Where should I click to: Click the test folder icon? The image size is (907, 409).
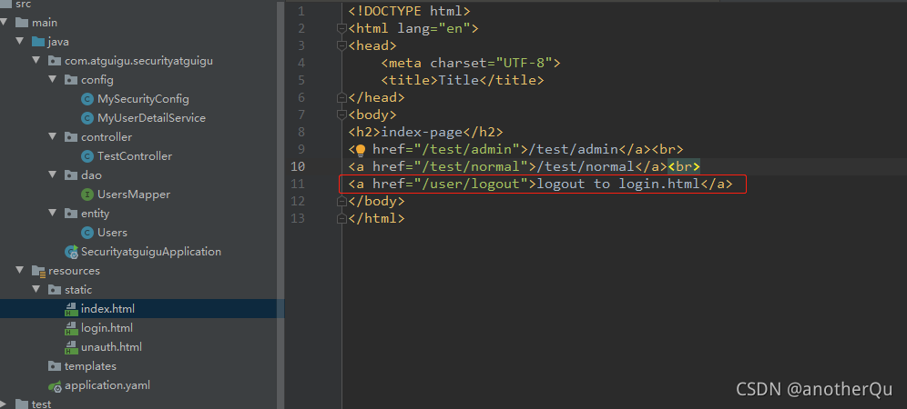[22, 404]
